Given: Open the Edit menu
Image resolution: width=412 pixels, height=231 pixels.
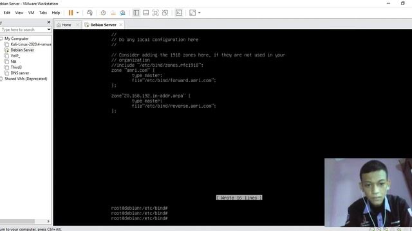Looking at the screenshot, I should (x=7, y=13).
